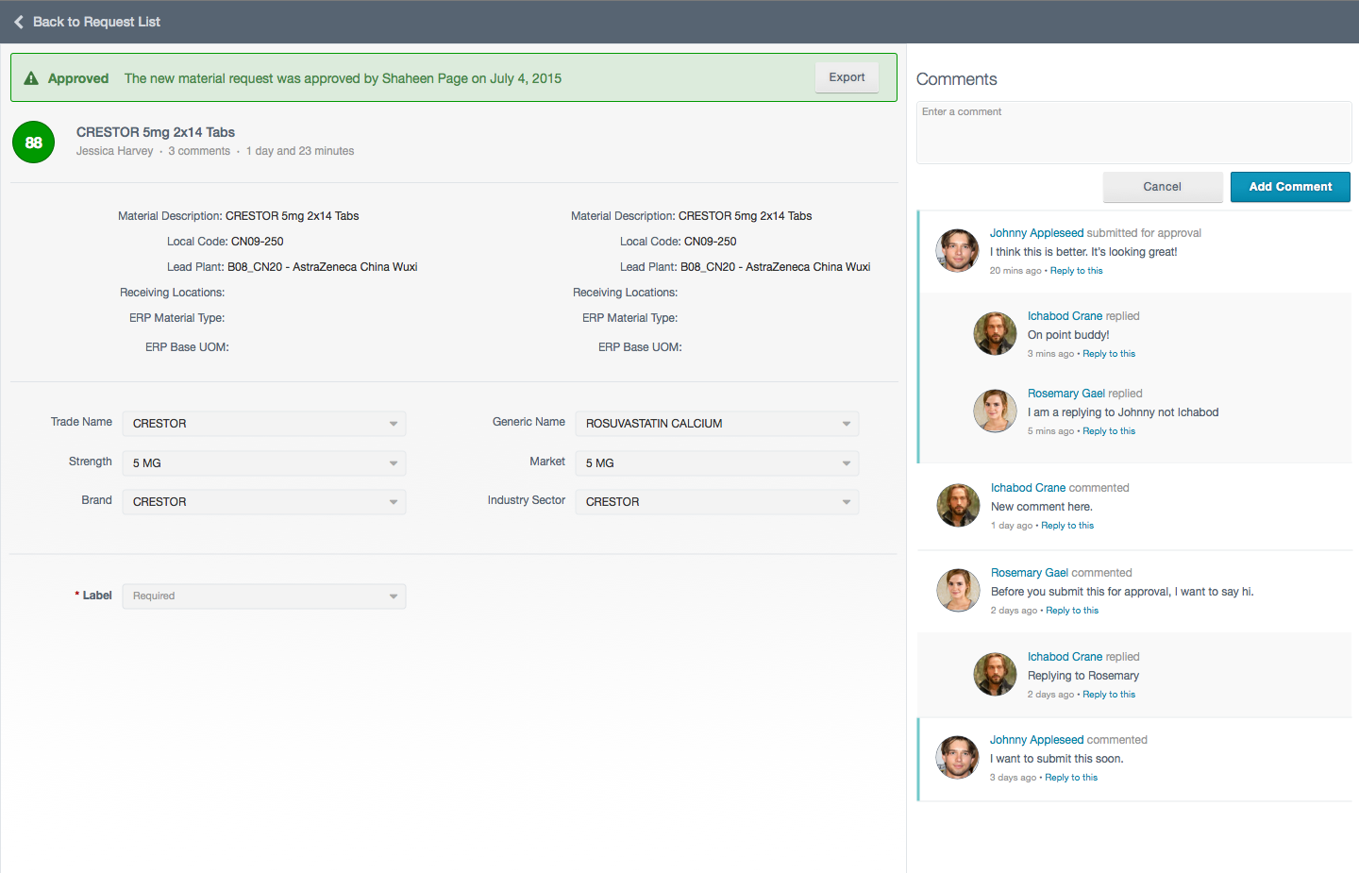The height and width of the screenshot is (873, 1359).
Task: Cancel the comment entry
Action: 1162,187
